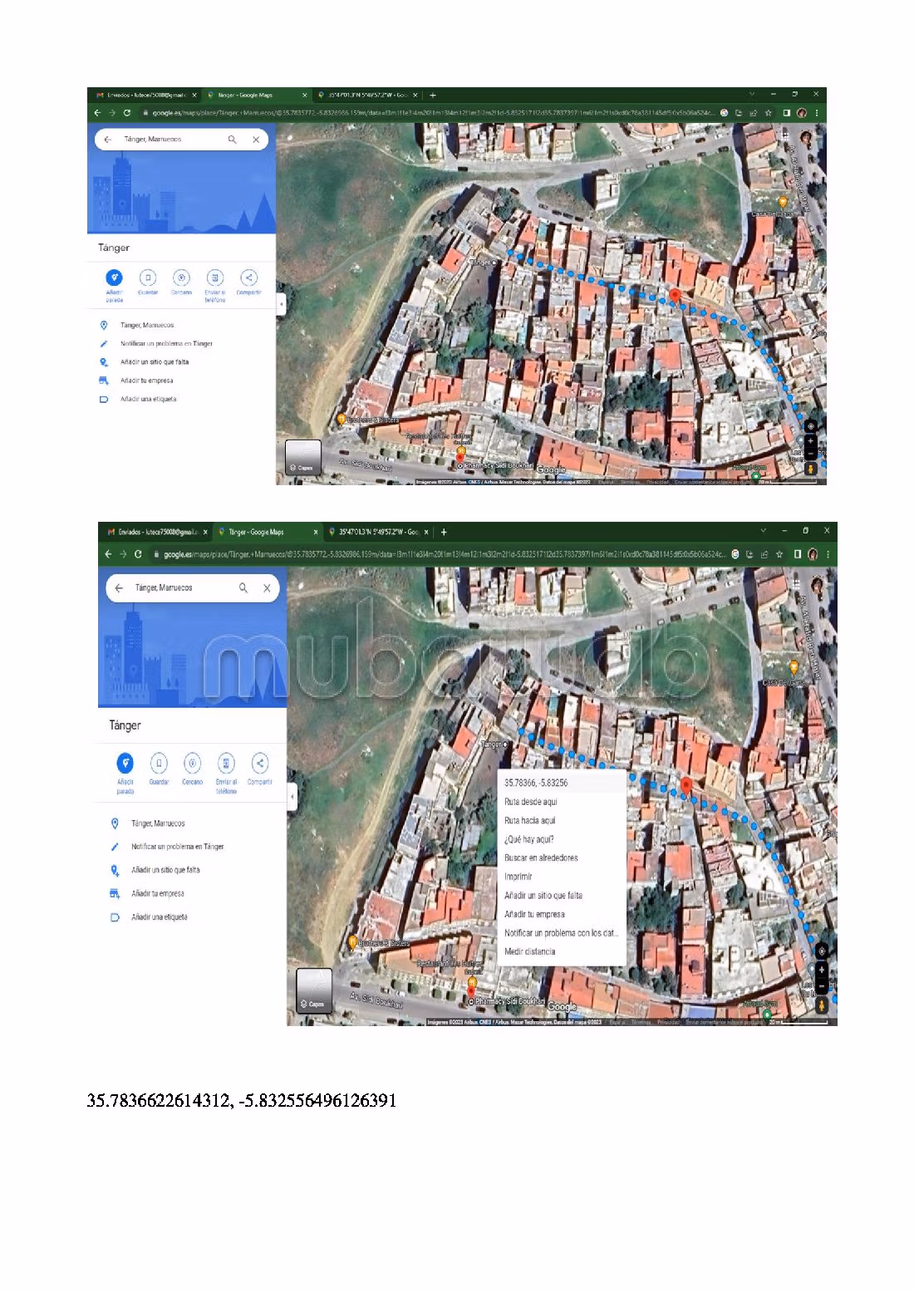914x1292 pixels.
Task: Choose "Ruta desde aquí" in context menu
Action: pyautogui.click(x=530, y=802)
